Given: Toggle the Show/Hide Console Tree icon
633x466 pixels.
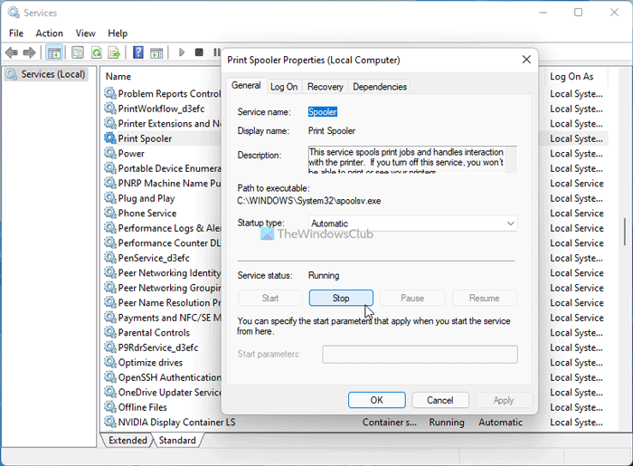Looking at the screenshot, I should (x=54, y=52).
